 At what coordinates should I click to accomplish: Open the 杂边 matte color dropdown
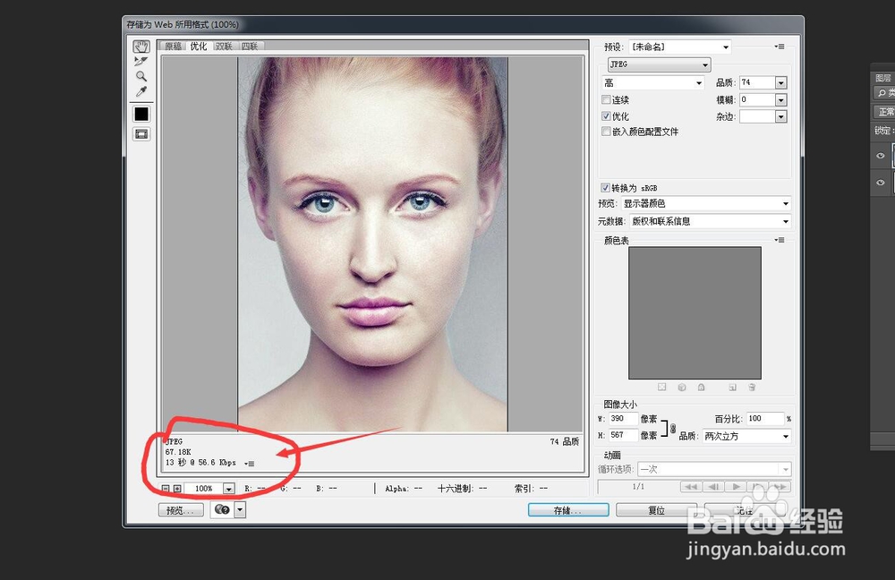[x=781, y=116]
